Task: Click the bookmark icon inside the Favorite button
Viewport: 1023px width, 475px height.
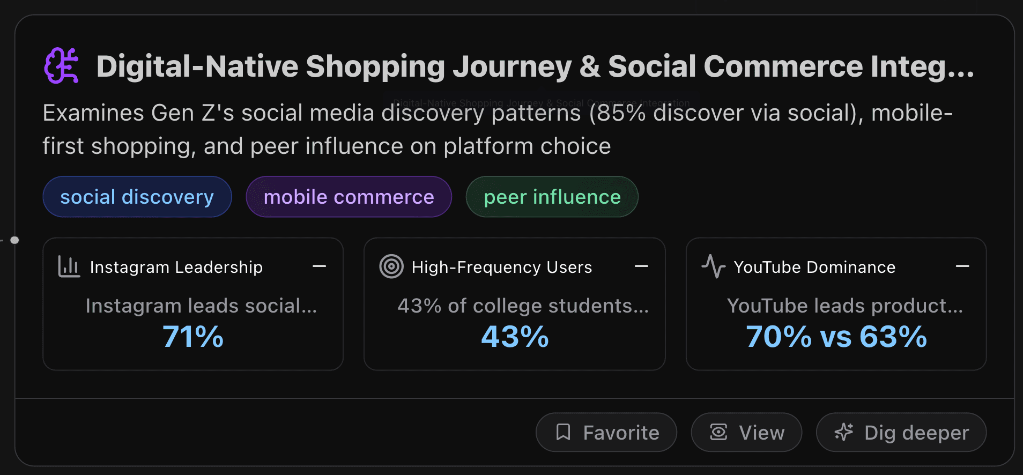Action: click(x=564, y=432)
